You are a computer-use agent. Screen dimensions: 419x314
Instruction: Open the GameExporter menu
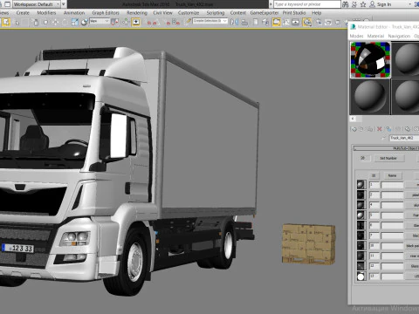coord(264,13)
